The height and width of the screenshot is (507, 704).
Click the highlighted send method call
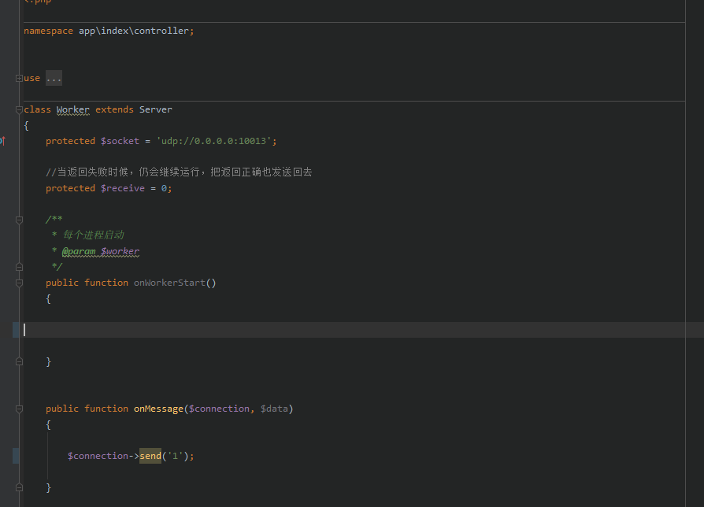[x=150, y=456]
